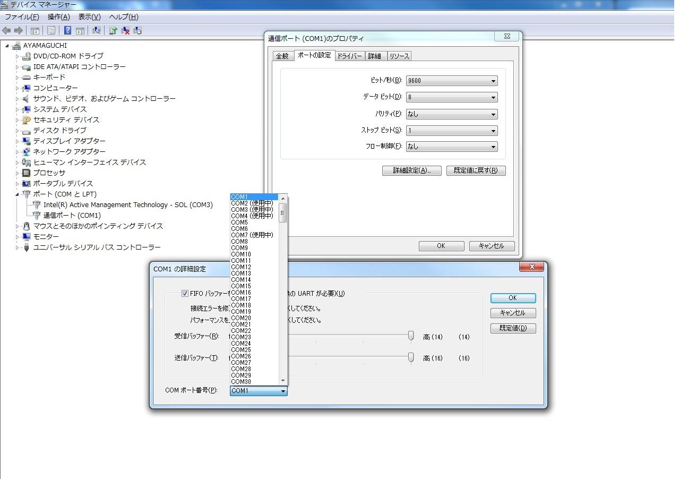
Task: Click the 既定値に戻す(R) button
Action: (476, 171)
